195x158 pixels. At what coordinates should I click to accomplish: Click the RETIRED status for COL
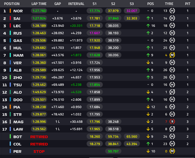click(x=39, y=144)
